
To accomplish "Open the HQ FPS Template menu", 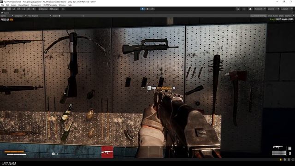I will click(x=50, y=5).
